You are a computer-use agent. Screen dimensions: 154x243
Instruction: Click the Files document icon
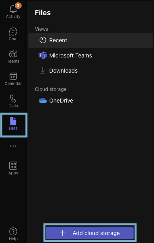13,121
